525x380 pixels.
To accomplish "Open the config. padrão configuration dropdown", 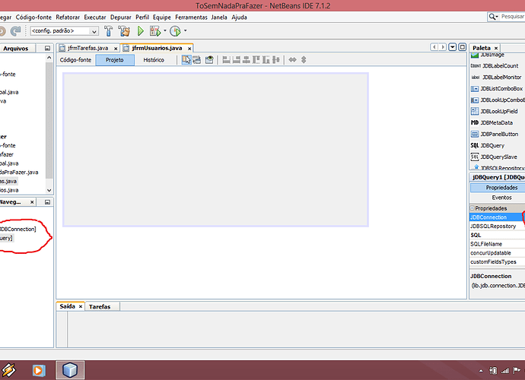I will coord(64,31).
